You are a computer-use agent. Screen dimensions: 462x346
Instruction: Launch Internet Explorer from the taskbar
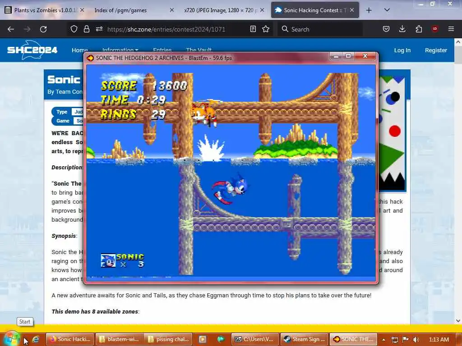pos(36,339)
